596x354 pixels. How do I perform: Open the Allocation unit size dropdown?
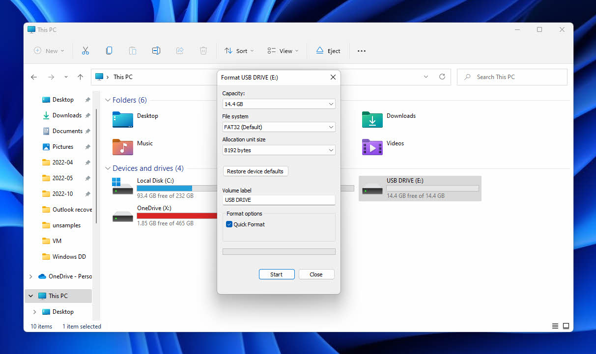tap(279, 150)
